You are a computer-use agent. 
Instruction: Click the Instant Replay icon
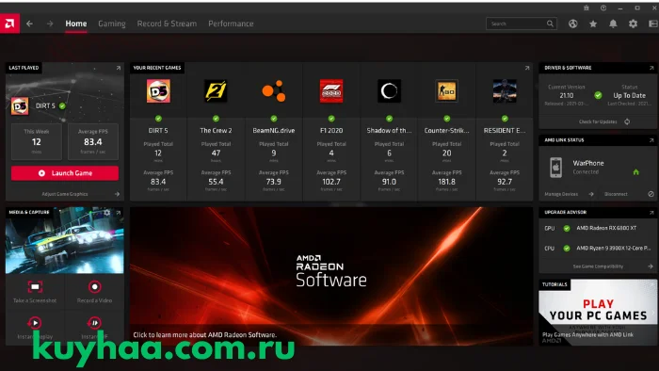click(x=35, y=323)
